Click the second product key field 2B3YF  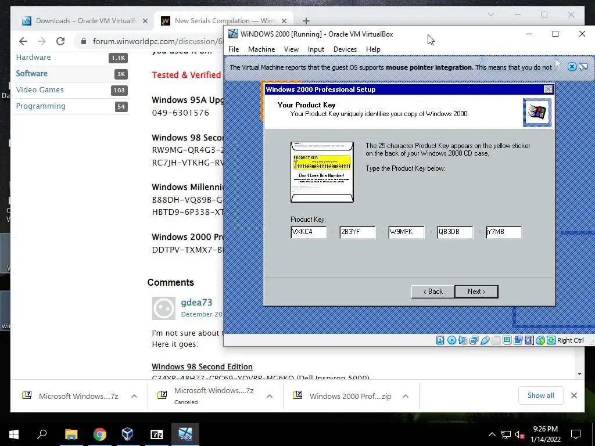[357, 232]
